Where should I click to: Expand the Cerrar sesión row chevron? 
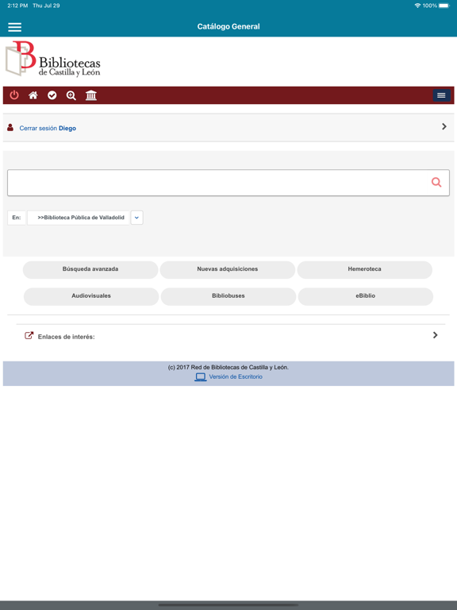[444, 127]
